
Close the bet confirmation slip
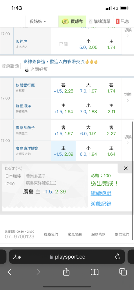pos(126,168)
